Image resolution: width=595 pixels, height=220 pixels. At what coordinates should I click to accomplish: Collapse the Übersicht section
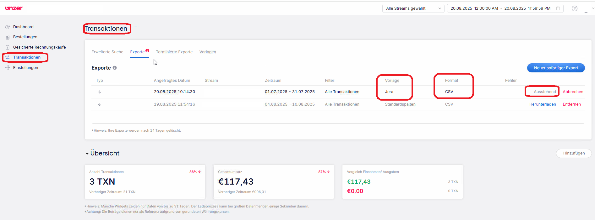[87, 154]
